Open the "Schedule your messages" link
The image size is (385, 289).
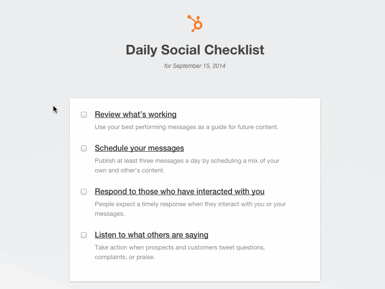point(139,148)
